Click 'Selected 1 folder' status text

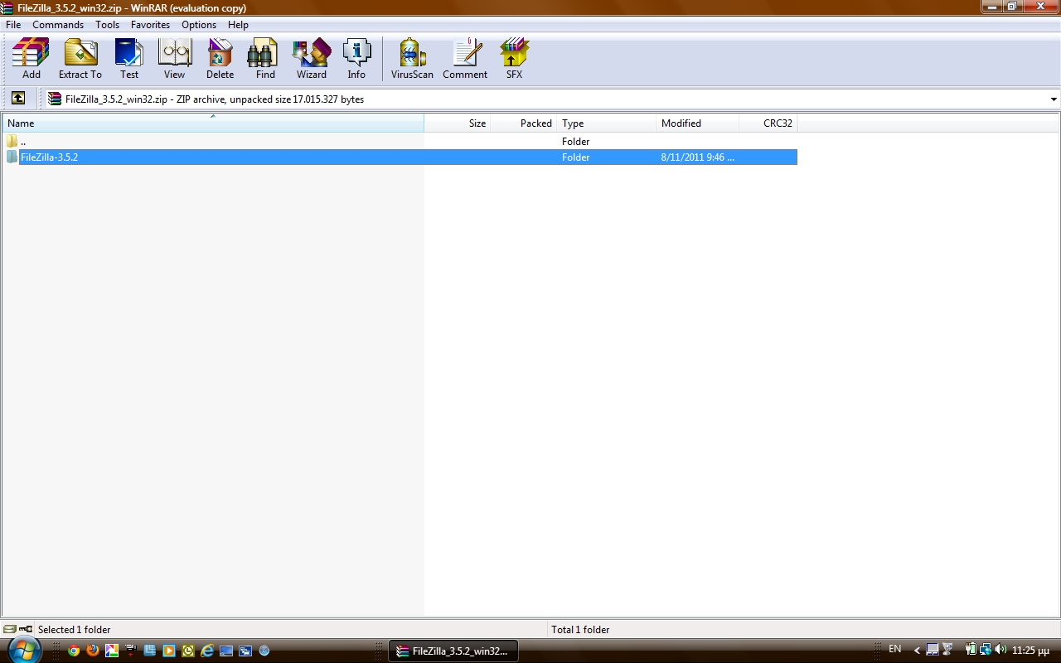coord(74,630)
